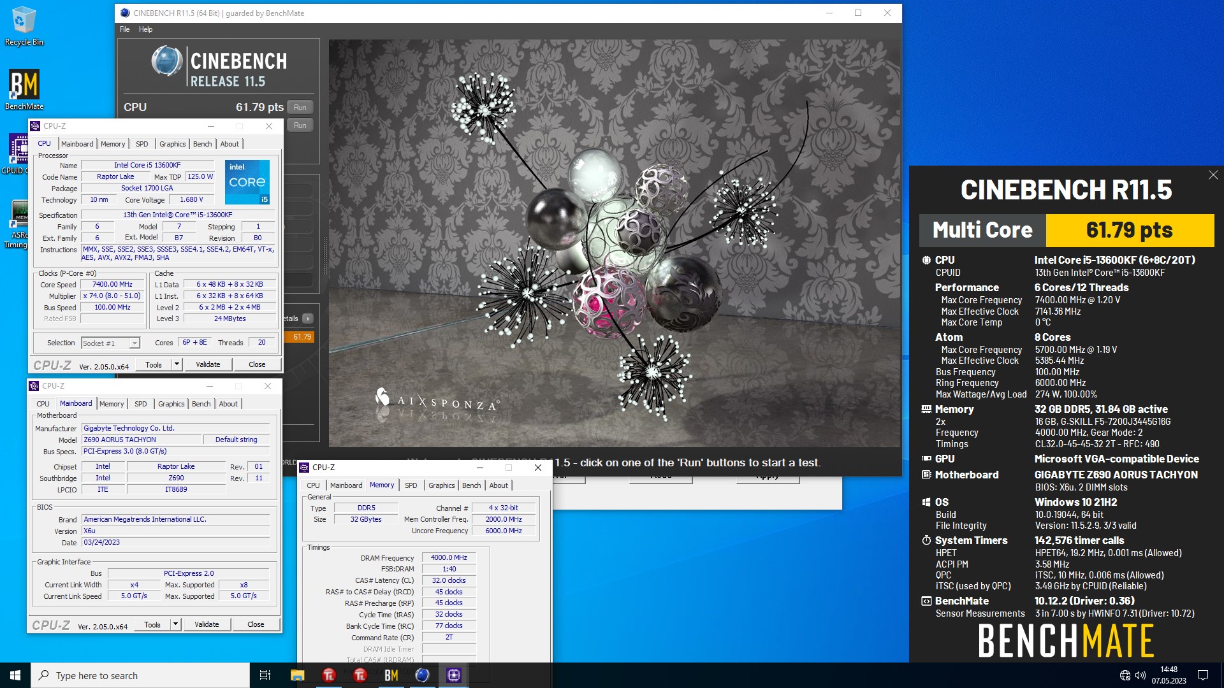Switch to CPU tab in Mainboard CPU-Z window
1224x688 pixels.
coord(43,404)
